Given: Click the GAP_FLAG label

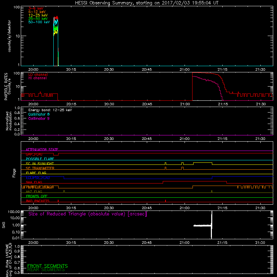Looking at the screenshot, I should (x=34, y=154).
